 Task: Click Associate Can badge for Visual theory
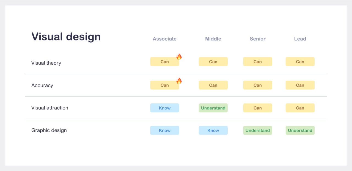pyautogui.click(x=164, y=62)
